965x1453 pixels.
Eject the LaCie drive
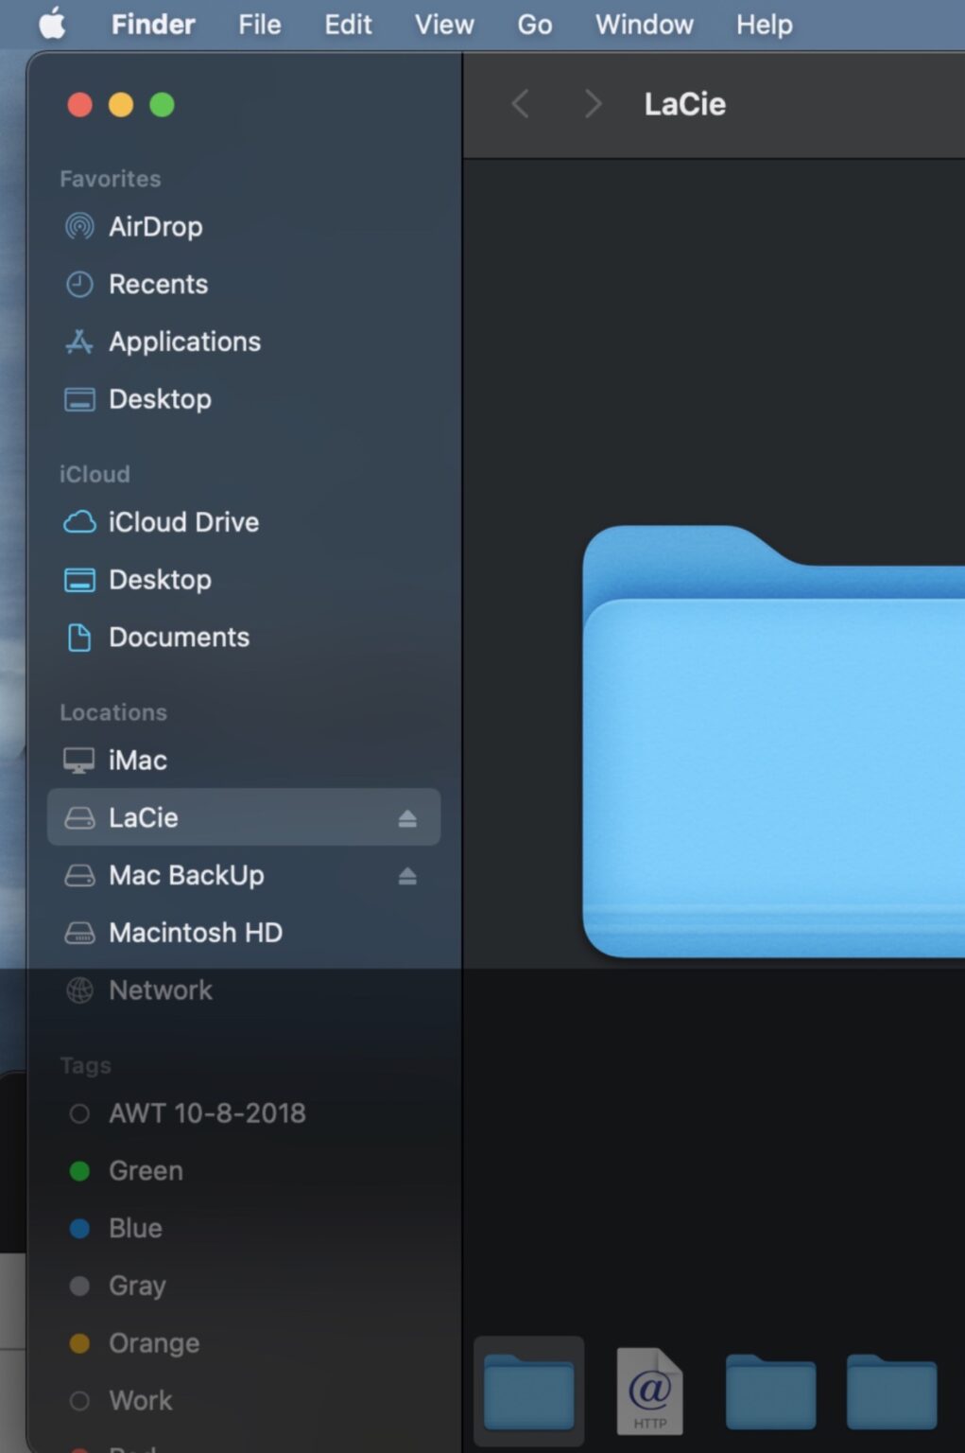(x=406, y=817)
